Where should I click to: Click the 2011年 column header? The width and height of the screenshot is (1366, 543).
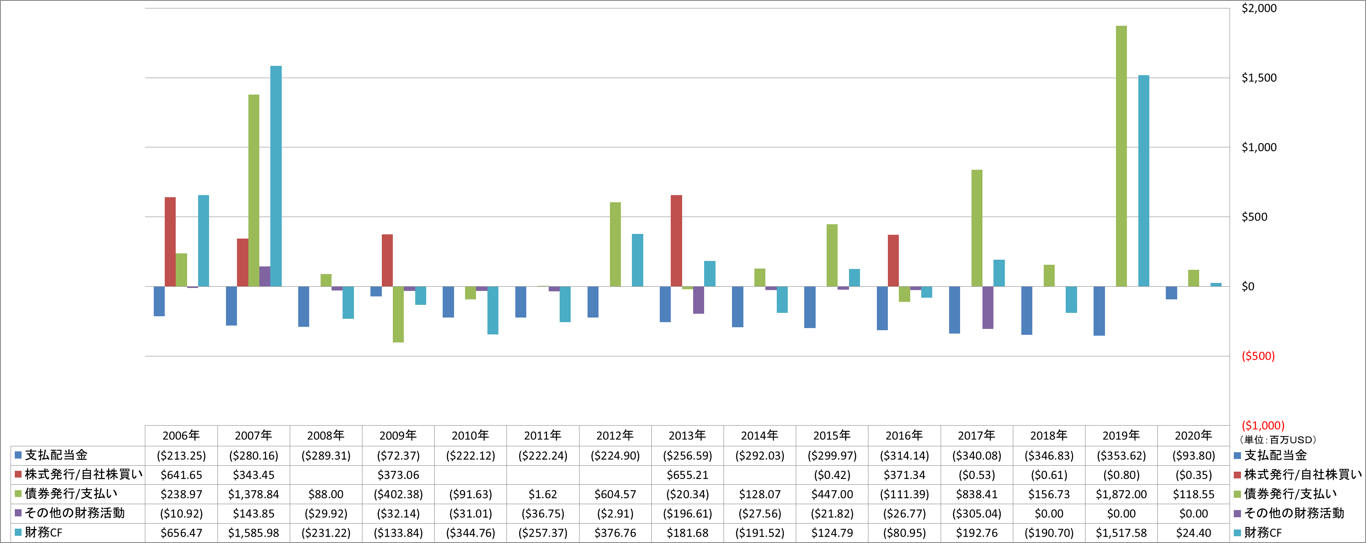click(x=543, y=435)
